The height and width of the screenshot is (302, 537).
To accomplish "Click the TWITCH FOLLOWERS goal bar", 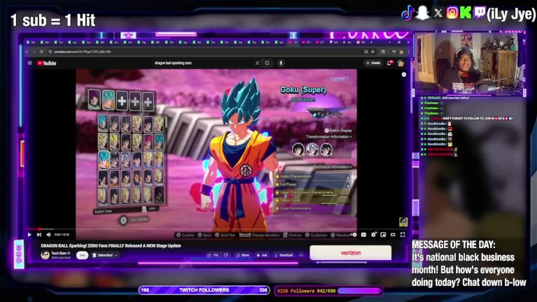I will pos(204,290).
